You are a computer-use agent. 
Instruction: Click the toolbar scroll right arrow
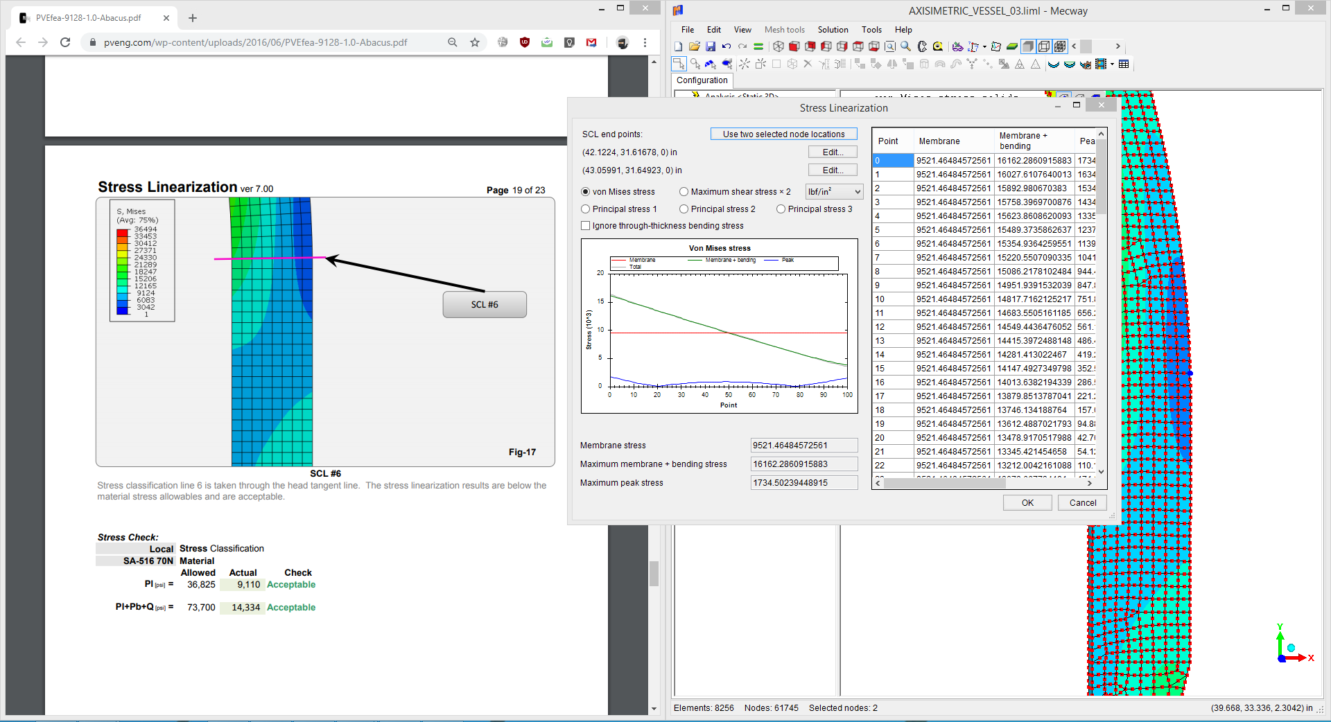point(1117,46)
